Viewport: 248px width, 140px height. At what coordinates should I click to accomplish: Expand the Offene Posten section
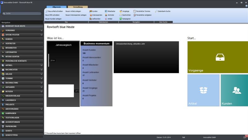click(x=42, y=35)
